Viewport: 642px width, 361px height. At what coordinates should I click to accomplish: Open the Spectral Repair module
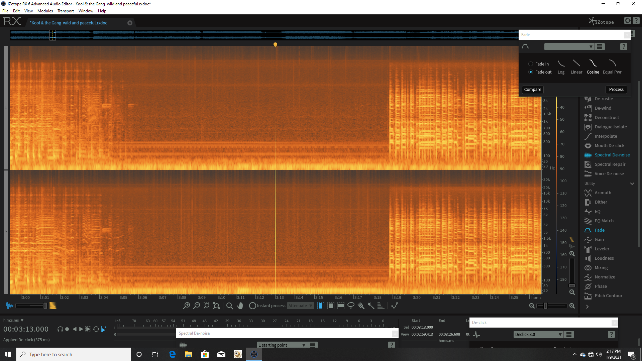tap(610, 164)
